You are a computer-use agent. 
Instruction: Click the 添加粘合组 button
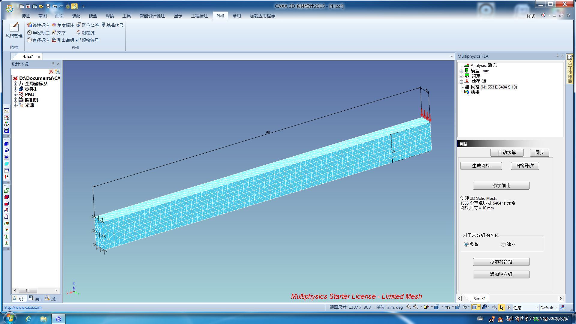[x=501, y=262]
